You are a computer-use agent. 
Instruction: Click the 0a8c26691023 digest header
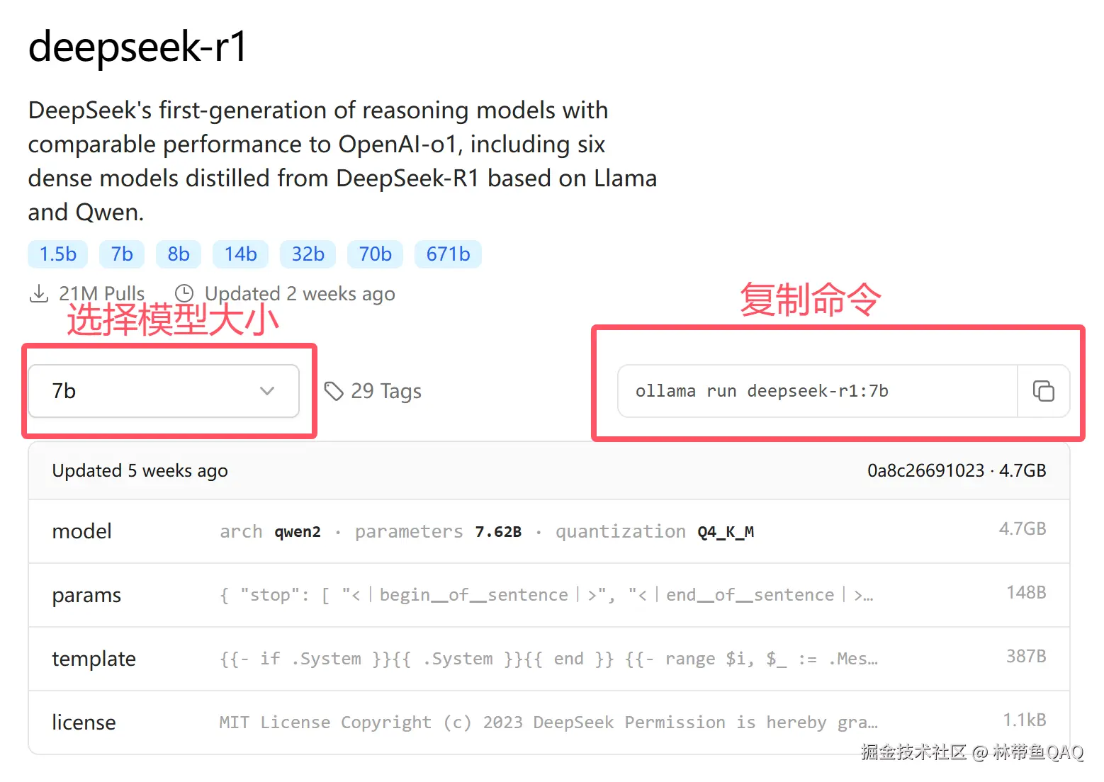[x=926, y=471]
